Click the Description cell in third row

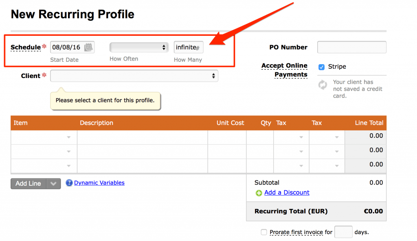point(143,166)
